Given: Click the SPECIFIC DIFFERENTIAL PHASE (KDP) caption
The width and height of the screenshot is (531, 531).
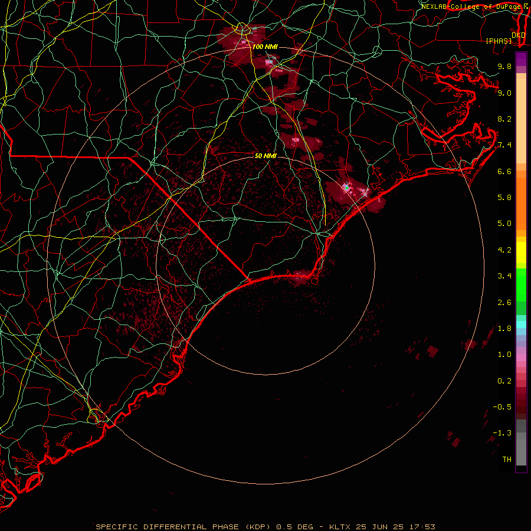Looking at the screenshot, I should tap(184, 527).
